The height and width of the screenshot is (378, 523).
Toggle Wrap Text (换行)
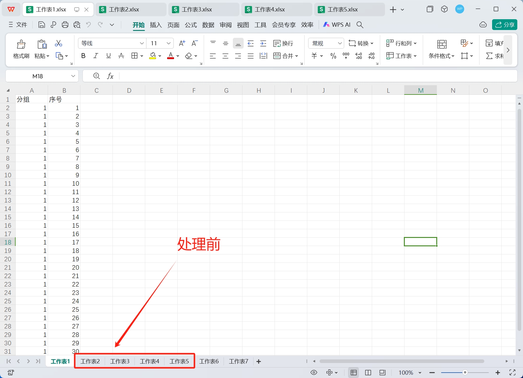click(283, 43)
